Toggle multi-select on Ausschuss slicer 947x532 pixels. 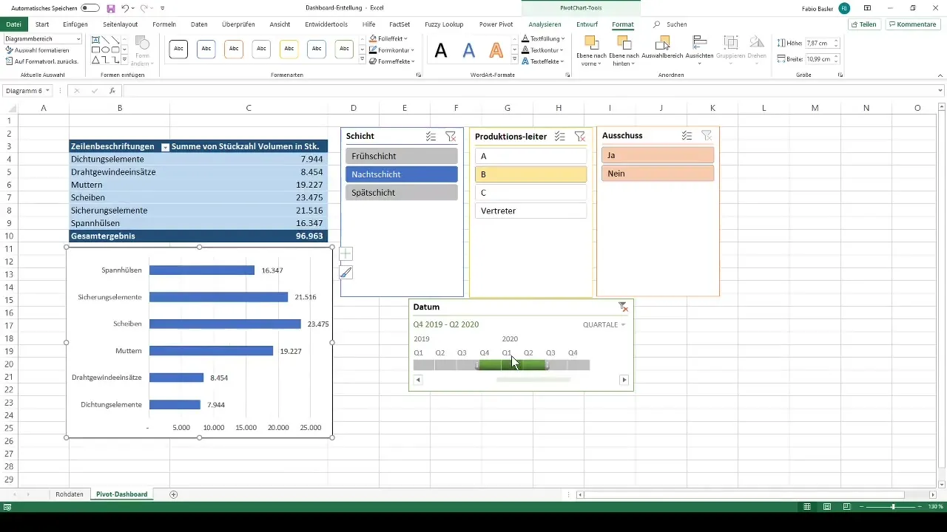coord(687,136)
